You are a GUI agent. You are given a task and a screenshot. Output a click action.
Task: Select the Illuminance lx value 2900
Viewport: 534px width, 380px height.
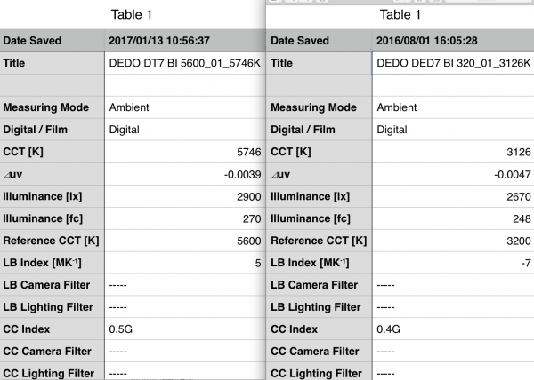click(x=184, y=196)
